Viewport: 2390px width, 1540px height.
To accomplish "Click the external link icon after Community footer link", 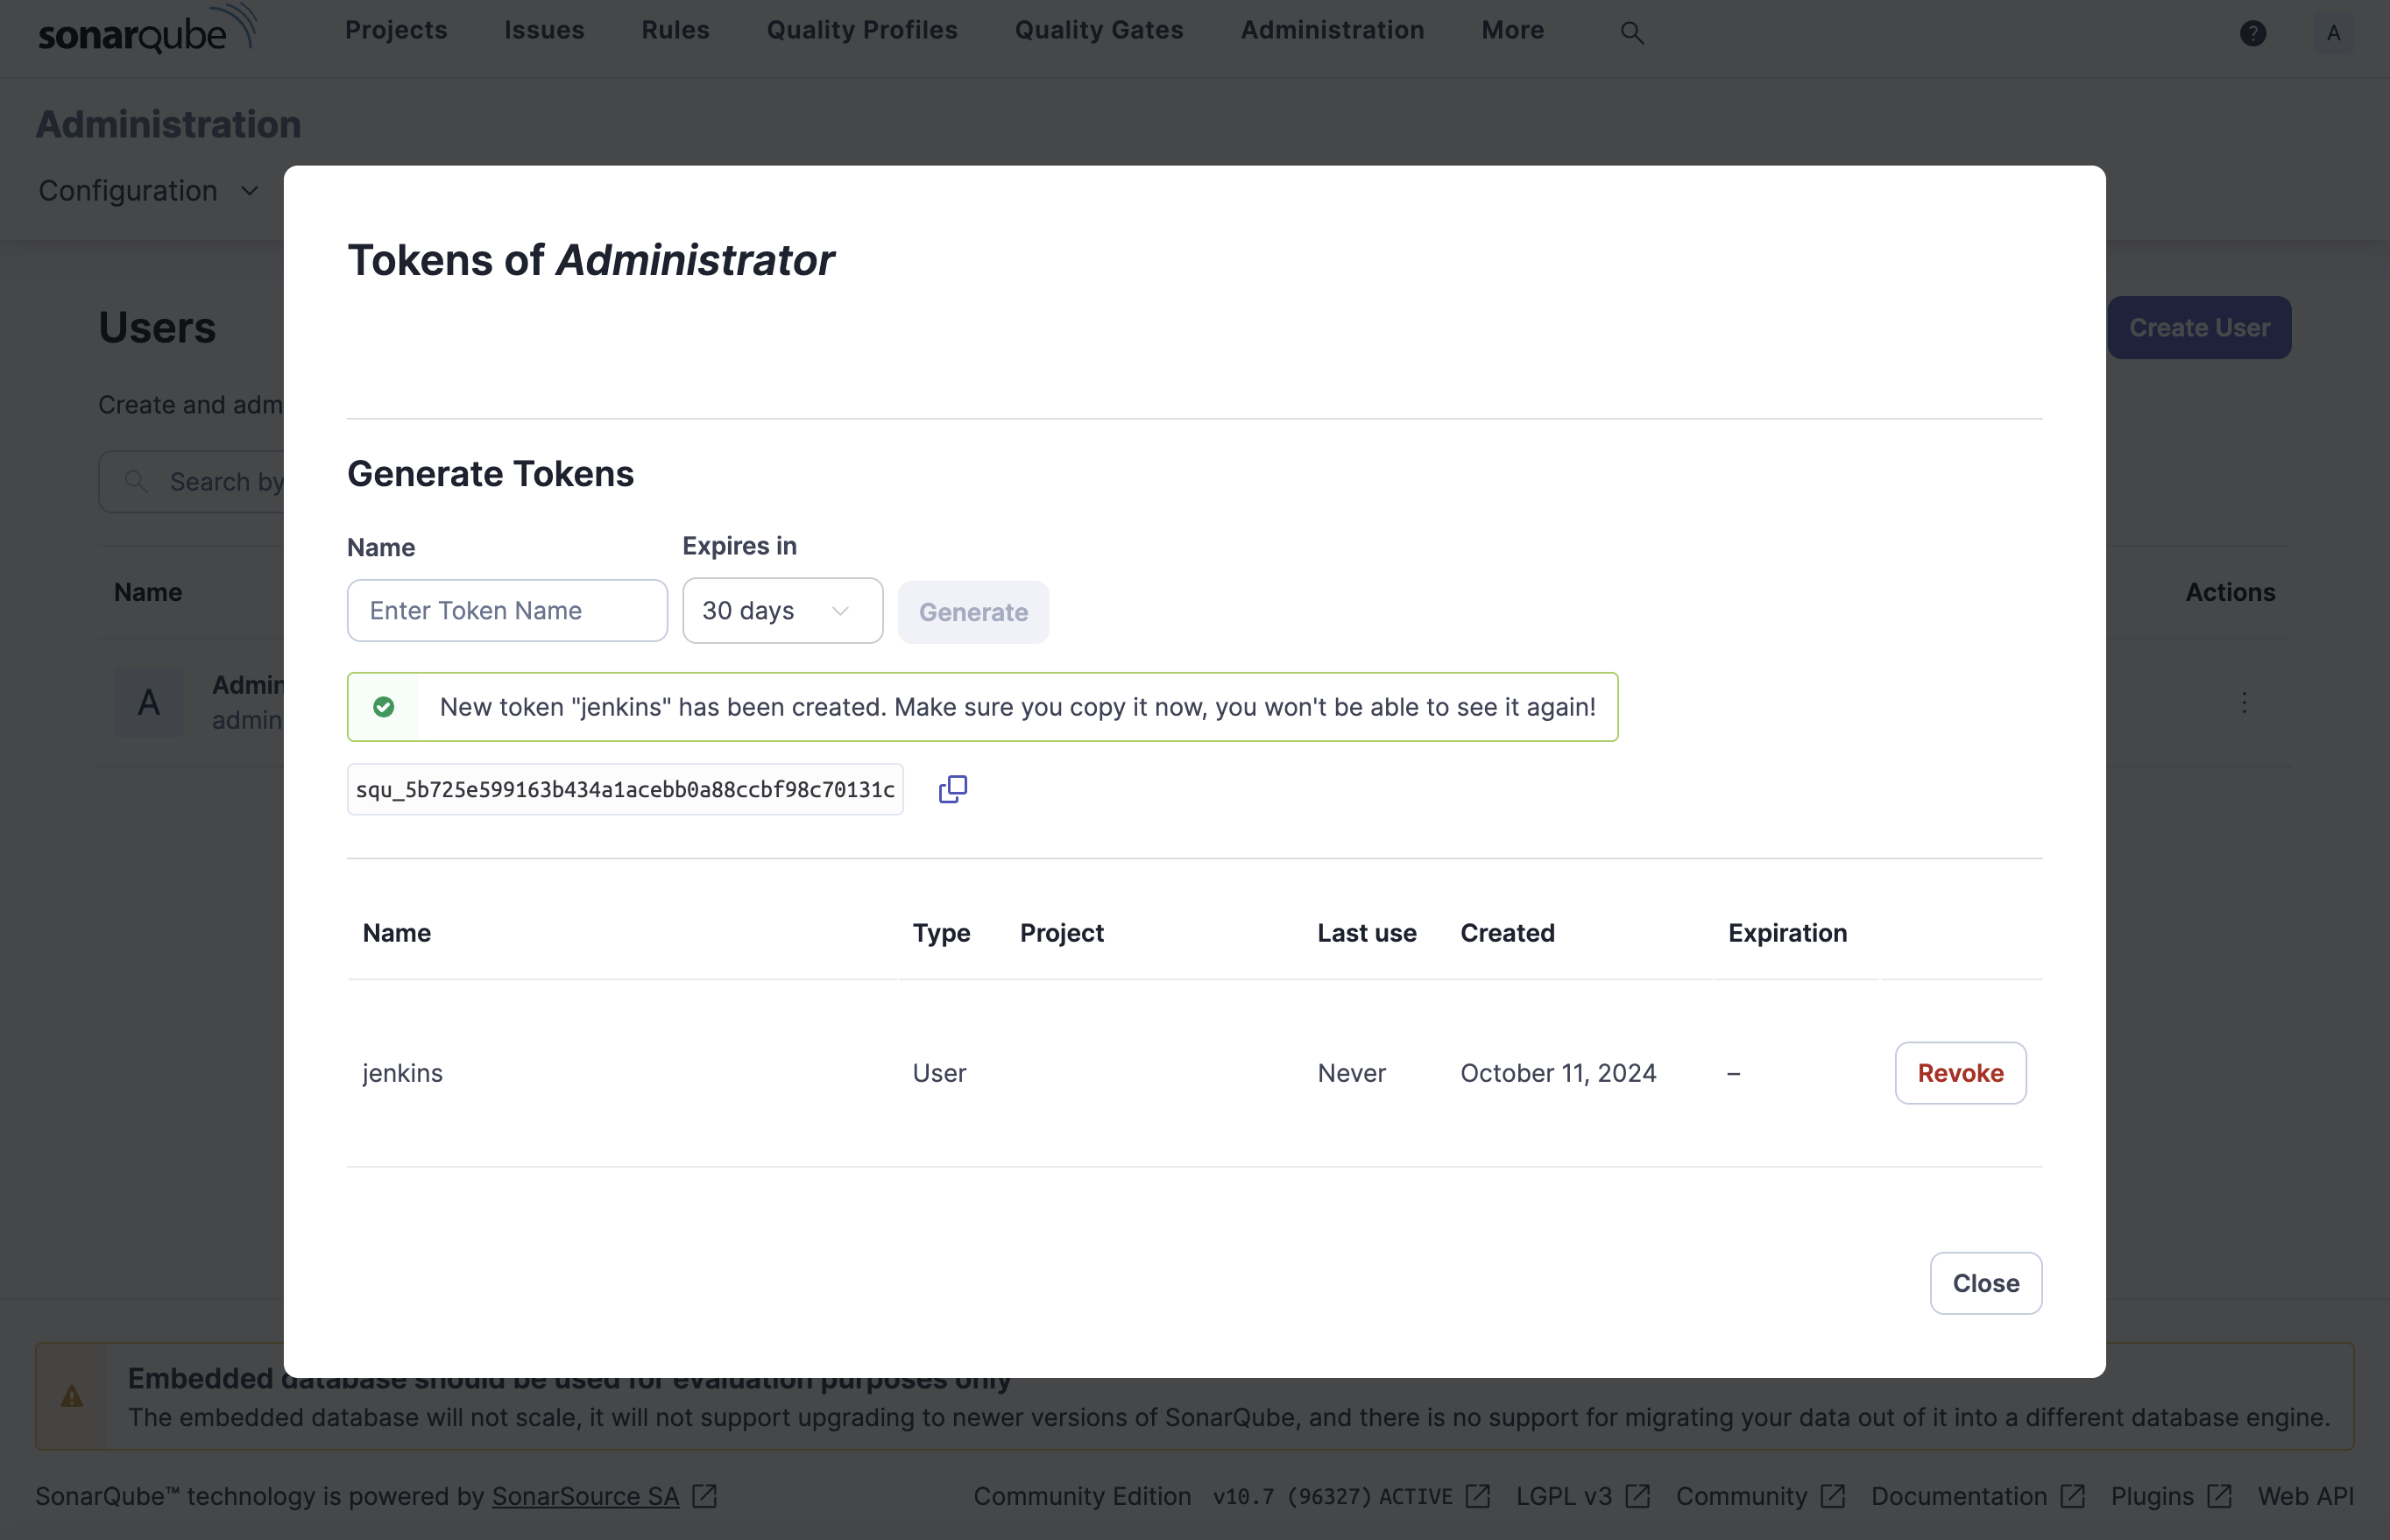I will click(x=1833, y=1496).
